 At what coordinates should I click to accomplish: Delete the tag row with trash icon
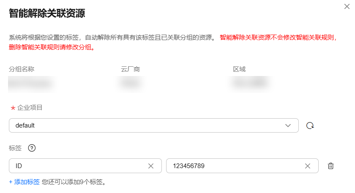[331, 166]
